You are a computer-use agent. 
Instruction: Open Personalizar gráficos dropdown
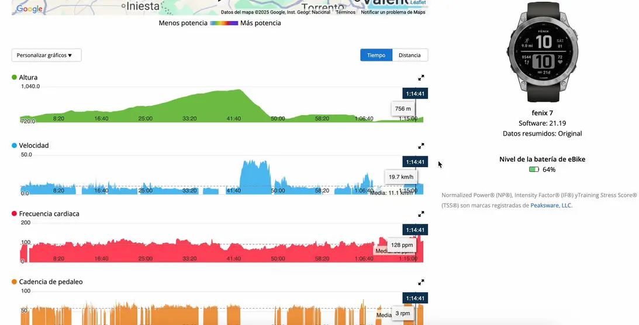pos(46,56)
